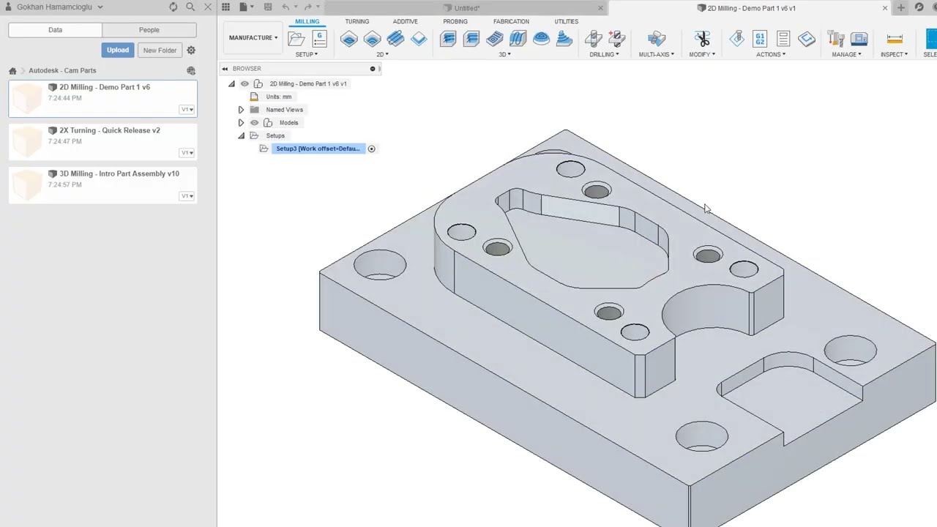Toggle visibility of 2D Milling root component
This screenshot has height=527, width=937.
point(244,83)
